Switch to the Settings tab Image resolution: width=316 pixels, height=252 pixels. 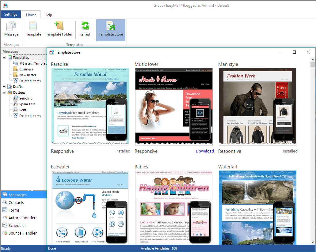point(11,14)
